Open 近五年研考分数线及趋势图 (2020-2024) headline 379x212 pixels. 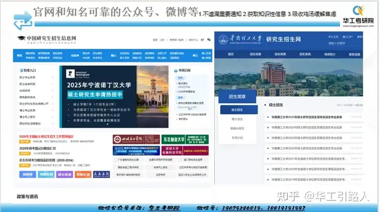pyautogui.click(x=46, y=160)
